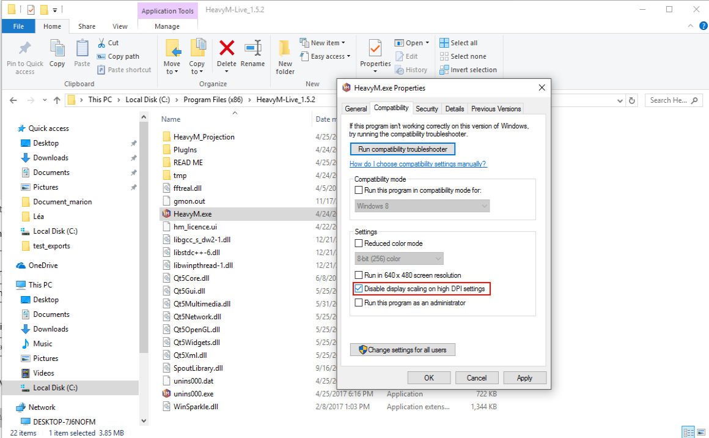Viewport: 709px width, 438px height.
Task: Click the up arrow to parent folder
Action: (56, 100)
